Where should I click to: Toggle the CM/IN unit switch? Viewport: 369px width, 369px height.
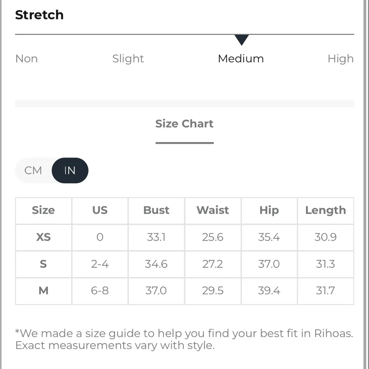[x=52, y=170]
